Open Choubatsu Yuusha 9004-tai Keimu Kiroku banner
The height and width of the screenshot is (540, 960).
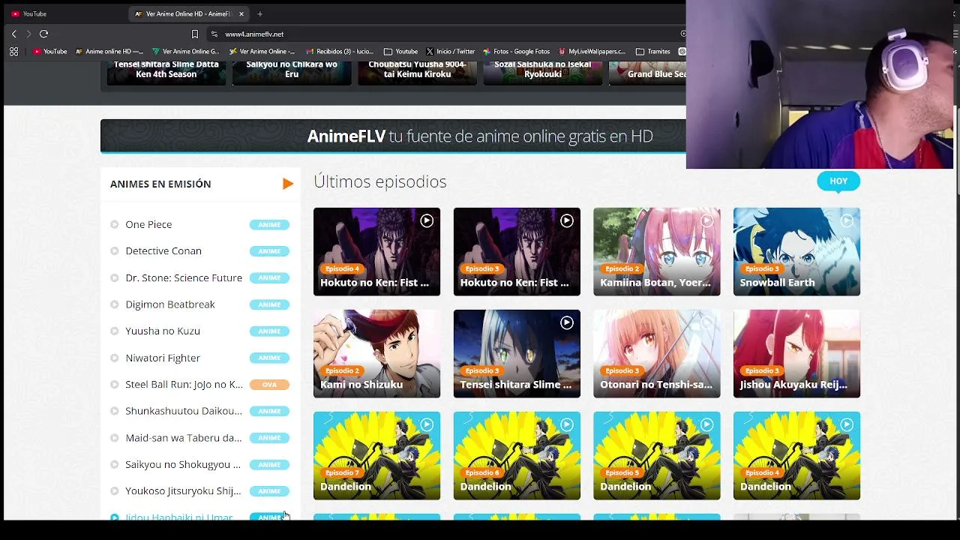[x=417, y=73]
